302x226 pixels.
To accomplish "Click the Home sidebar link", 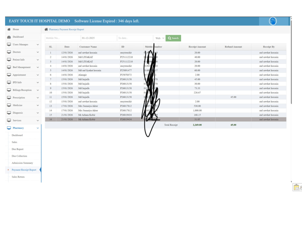I will pos(16,30).
